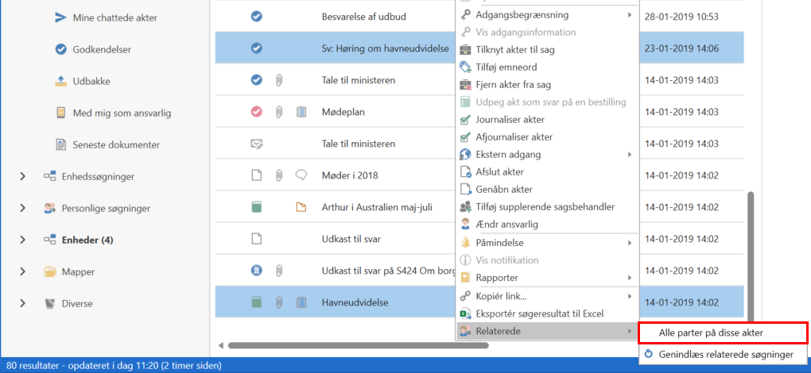Click the chat bubble icon on Møder i 2018
Image resolution: width=811 pixels, height=373 pixels.
point(301,175)
